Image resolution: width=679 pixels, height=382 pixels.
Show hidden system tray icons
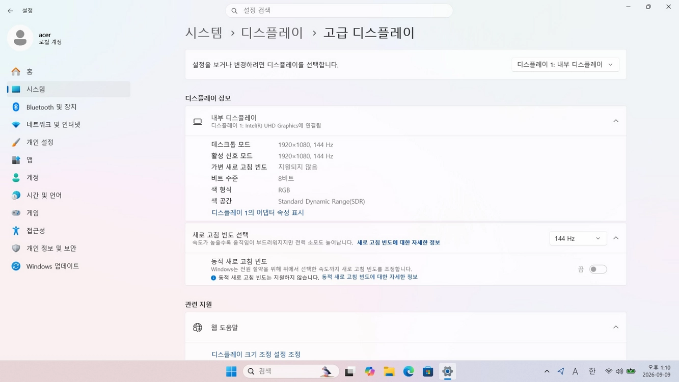[547, 371]
